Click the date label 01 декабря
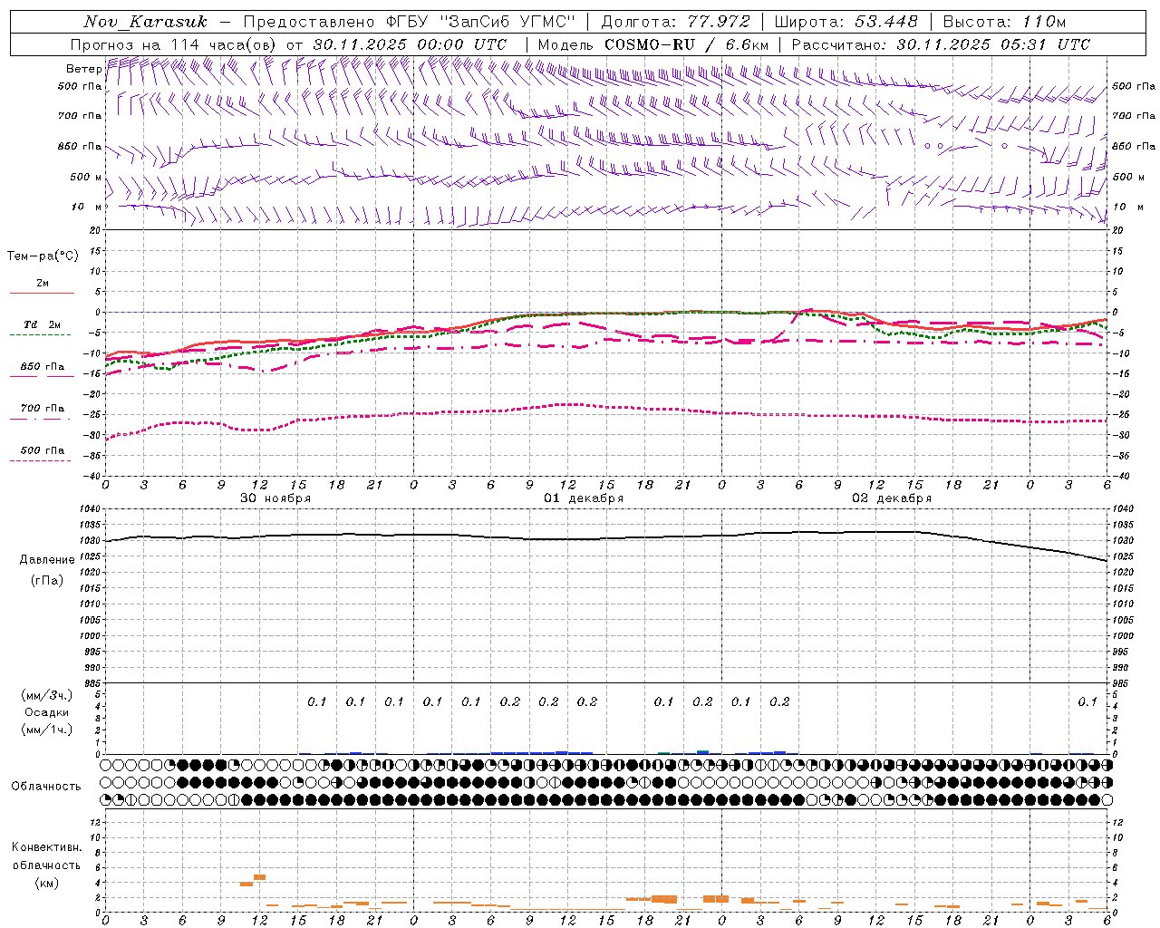 584,498
